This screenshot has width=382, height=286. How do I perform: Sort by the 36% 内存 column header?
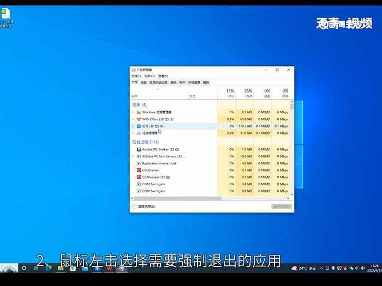point(244,93)
